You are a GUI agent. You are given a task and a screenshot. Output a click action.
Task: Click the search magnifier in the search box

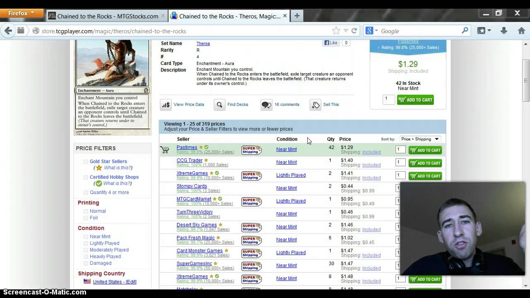point(465,31)
